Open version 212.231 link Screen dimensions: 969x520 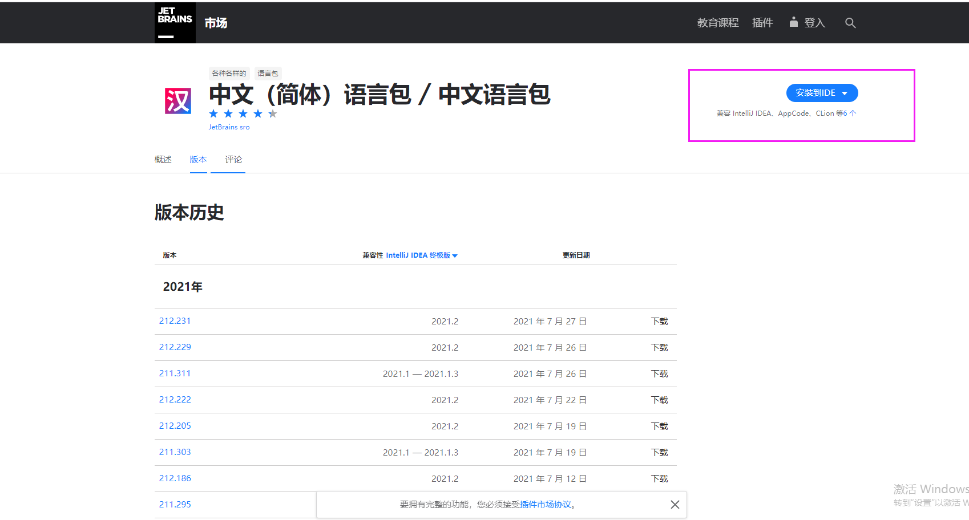coord(175,321)
